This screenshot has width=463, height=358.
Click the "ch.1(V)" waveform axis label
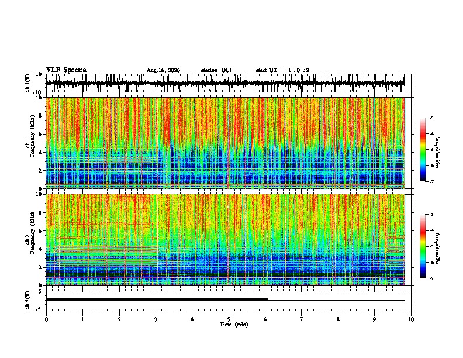pos(28,83)
